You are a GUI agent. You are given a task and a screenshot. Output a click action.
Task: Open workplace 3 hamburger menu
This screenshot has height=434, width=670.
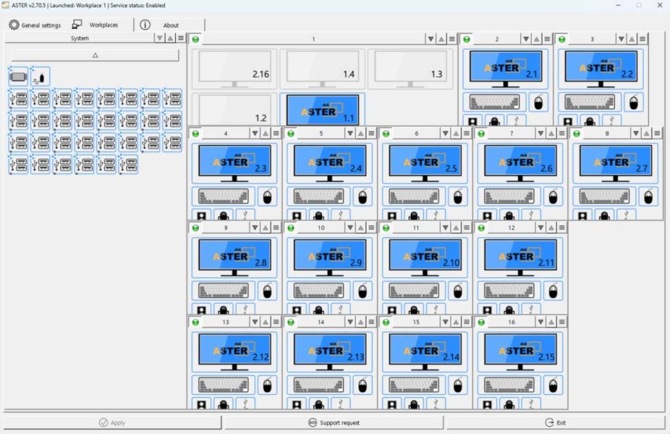pos(643,39)
